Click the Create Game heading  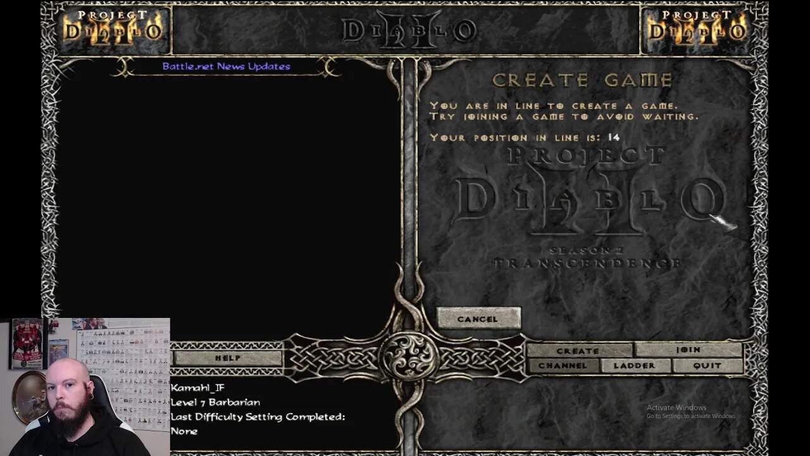coord(582,80)
